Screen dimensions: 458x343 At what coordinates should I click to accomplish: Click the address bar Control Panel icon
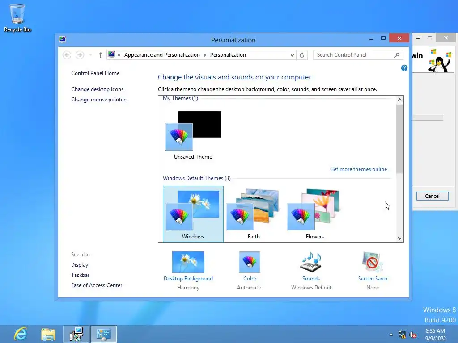[x=111, y=54]
